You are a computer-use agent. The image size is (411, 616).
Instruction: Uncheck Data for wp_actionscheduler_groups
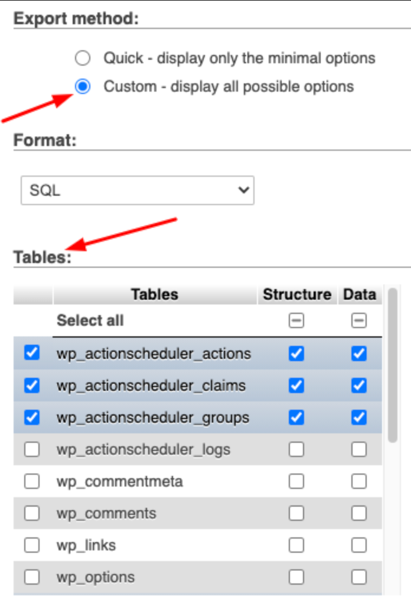click(x=358, y=417)
